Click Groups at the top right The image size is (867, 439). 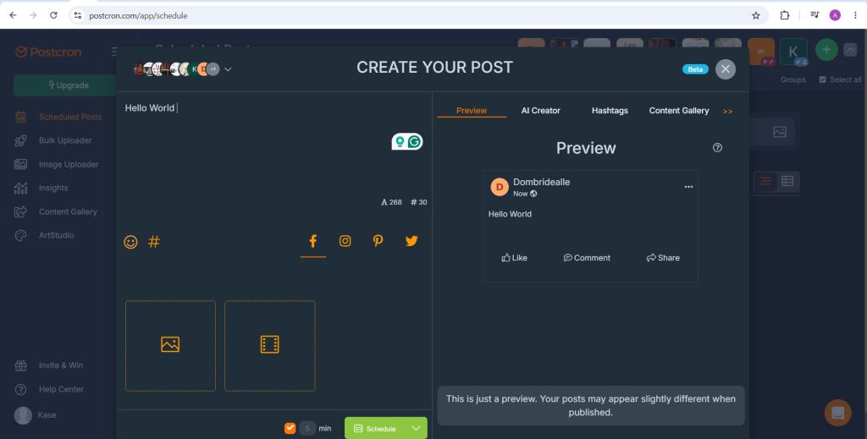pyautogui.click(x=792, y=80)
